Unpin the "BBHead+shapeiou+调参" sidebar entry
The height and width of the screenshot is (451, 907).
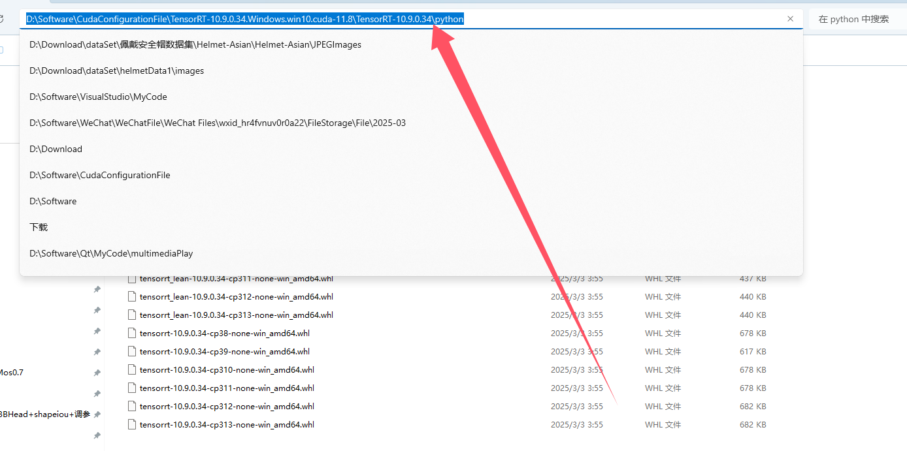97,414
